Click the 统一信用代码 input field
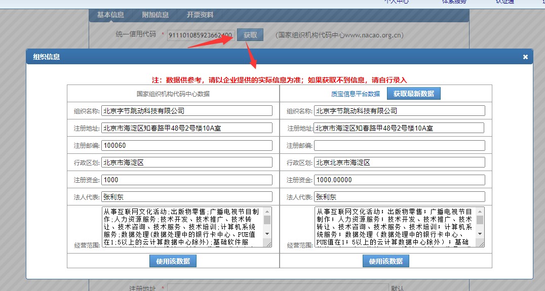 coord(201,35)
